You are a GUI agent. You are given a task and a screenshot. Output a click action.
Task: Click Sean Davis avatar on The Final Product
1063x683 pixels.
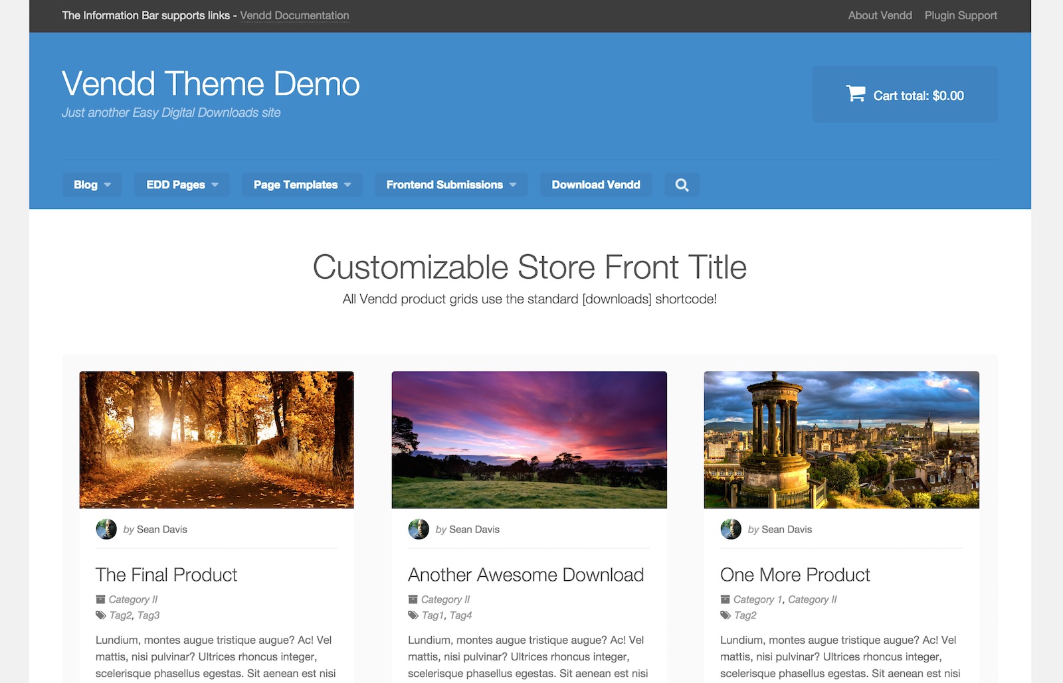pyautogui.click(x=106, y=529)
